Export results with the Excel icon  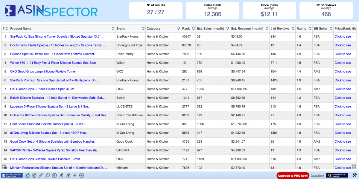(27, 175)
